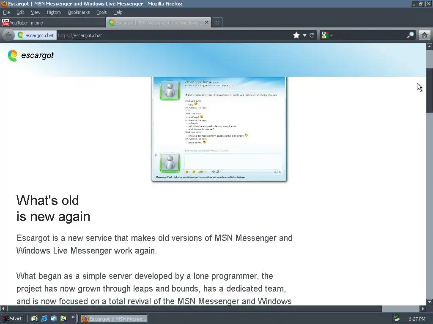Click the browser Back arrow button
Viewport: 433px width, 324px height.
8,35
